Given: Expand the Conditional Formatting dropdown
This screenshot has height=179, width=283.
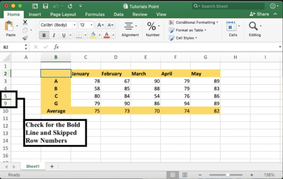Looking at the screenshot, I should pos(194,23).
